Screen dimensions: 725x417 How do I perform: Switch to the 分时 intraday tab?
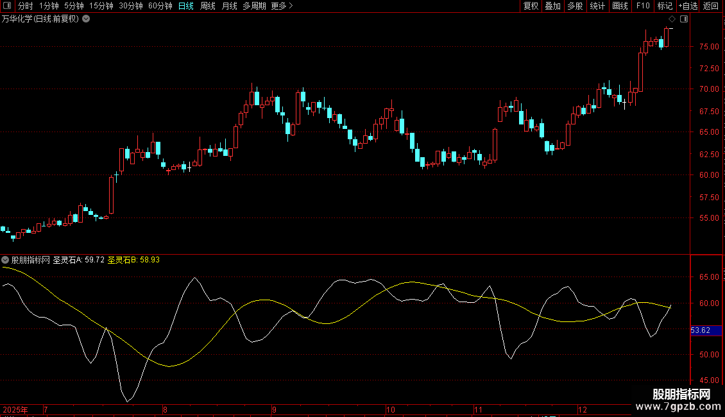25,6
